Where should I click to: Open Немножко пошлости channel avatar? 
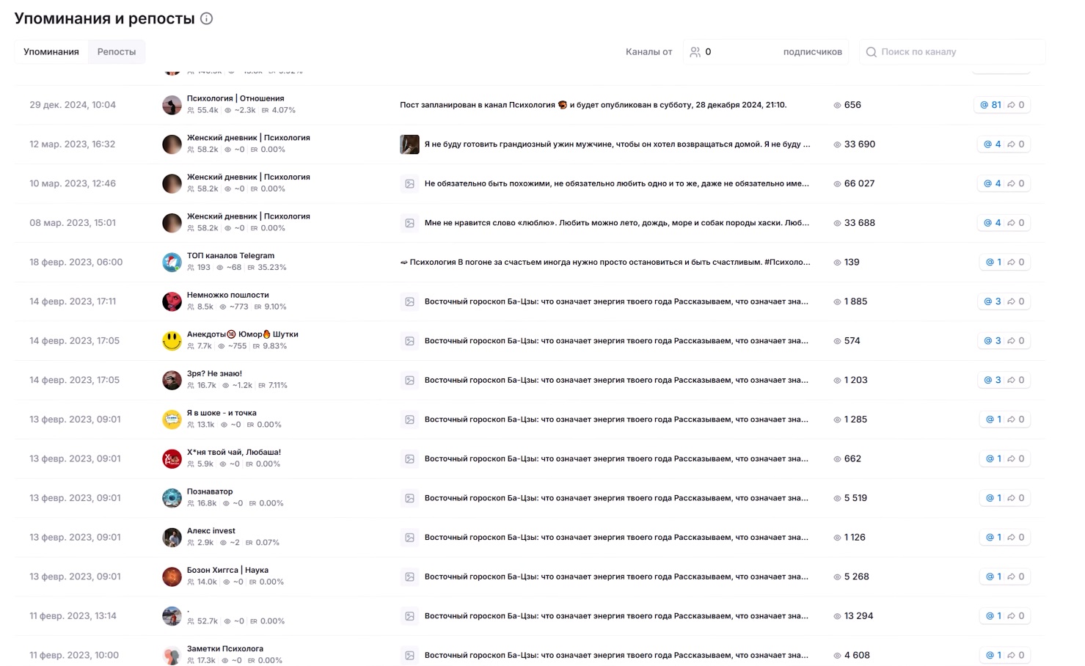172,301
